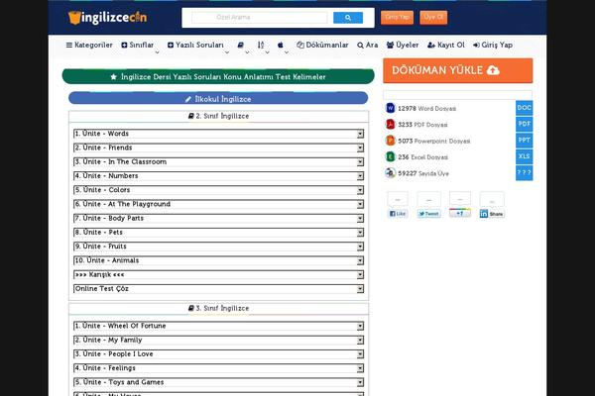Viewport: 595px width, 396px height.
Task: Open the Yazılı Soruları dropdown menu
Action: (x=195, y=46)
